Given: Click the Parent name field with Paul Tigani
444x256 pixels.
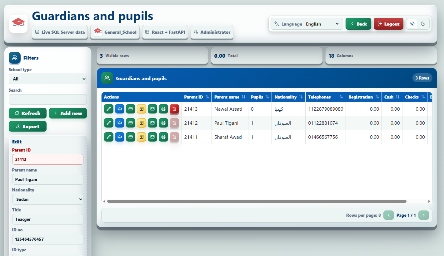Looking at the screenshot, I should 48,179.
